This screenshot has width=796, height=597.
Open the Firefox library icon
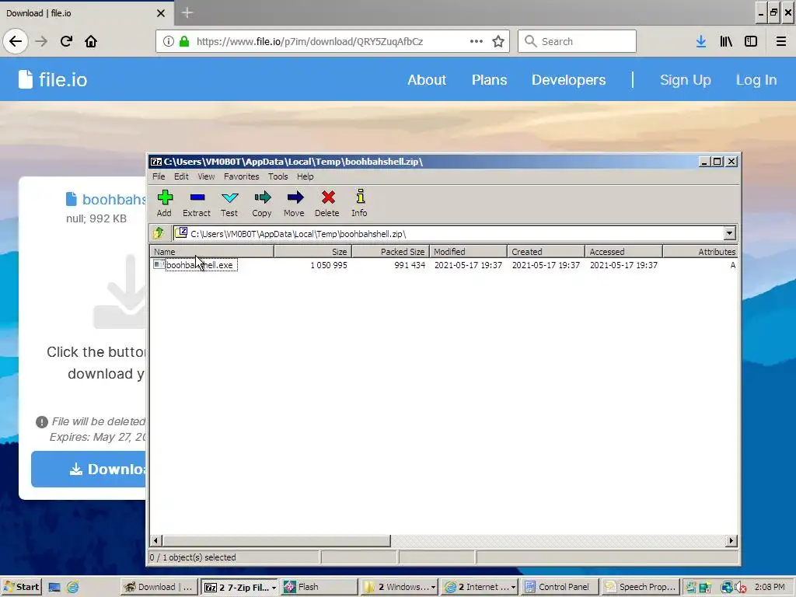tap(726, 41)
